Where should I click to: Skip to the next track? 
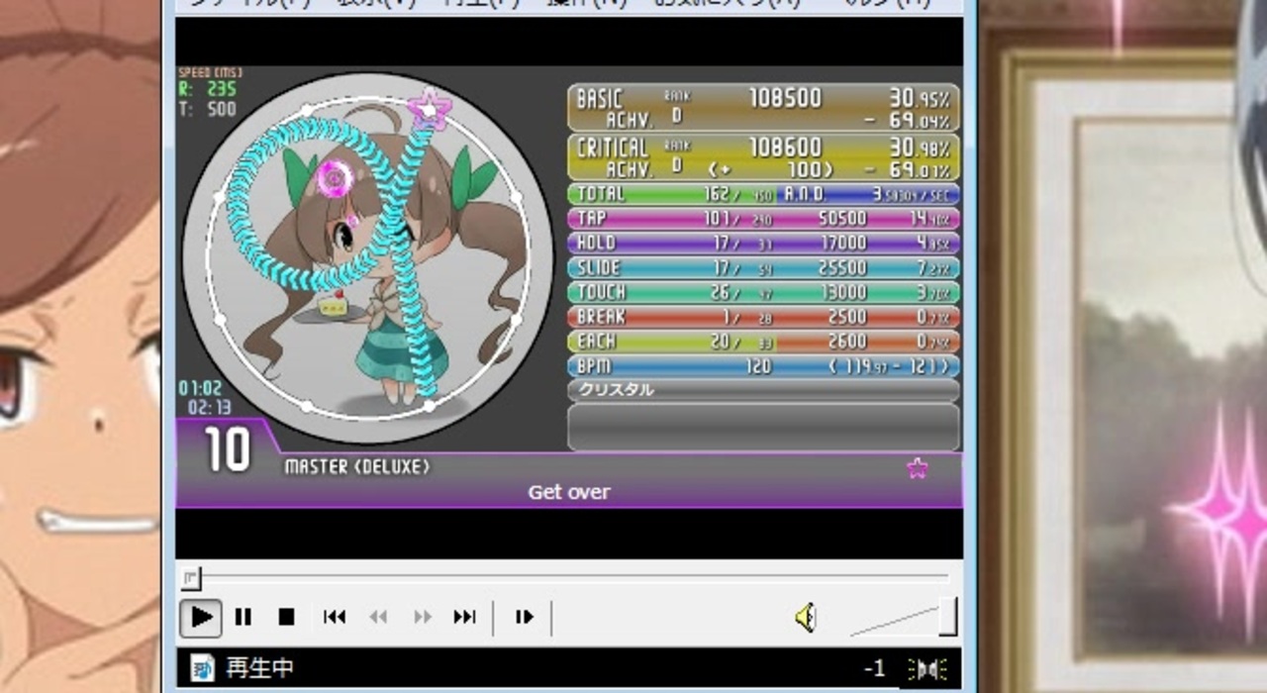coord(464,618)
